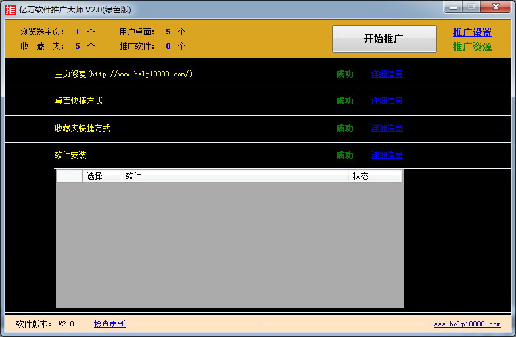The width and height of the screenshot is (516, 337).
Task: View 详细信息 for the 桌面快捷方式 row
Action: [387, 101]
